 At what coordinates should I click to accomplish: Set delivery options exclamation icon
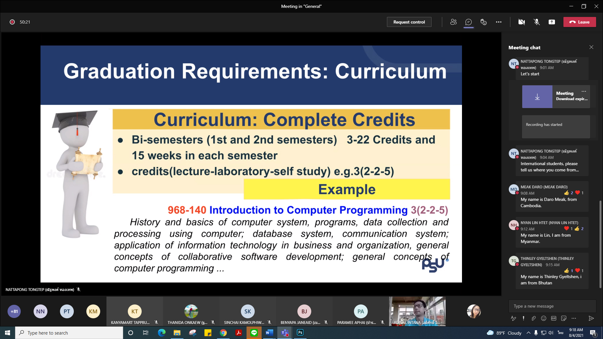(x=523, y=318)
